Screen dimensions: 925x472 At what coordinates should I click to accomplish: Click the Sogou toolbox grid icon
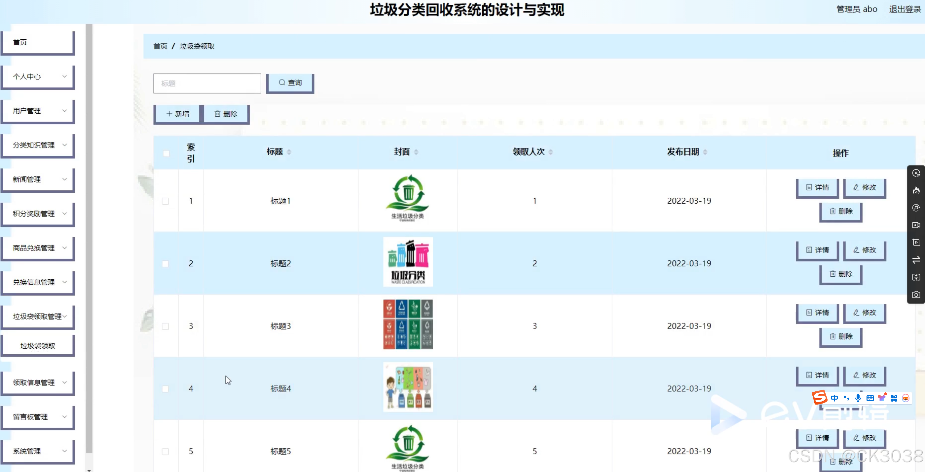[894, 398]
